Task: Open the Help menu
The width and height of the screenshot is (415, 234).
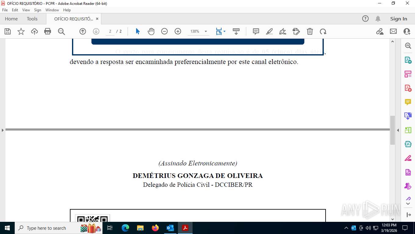Action: pos(67,10)
